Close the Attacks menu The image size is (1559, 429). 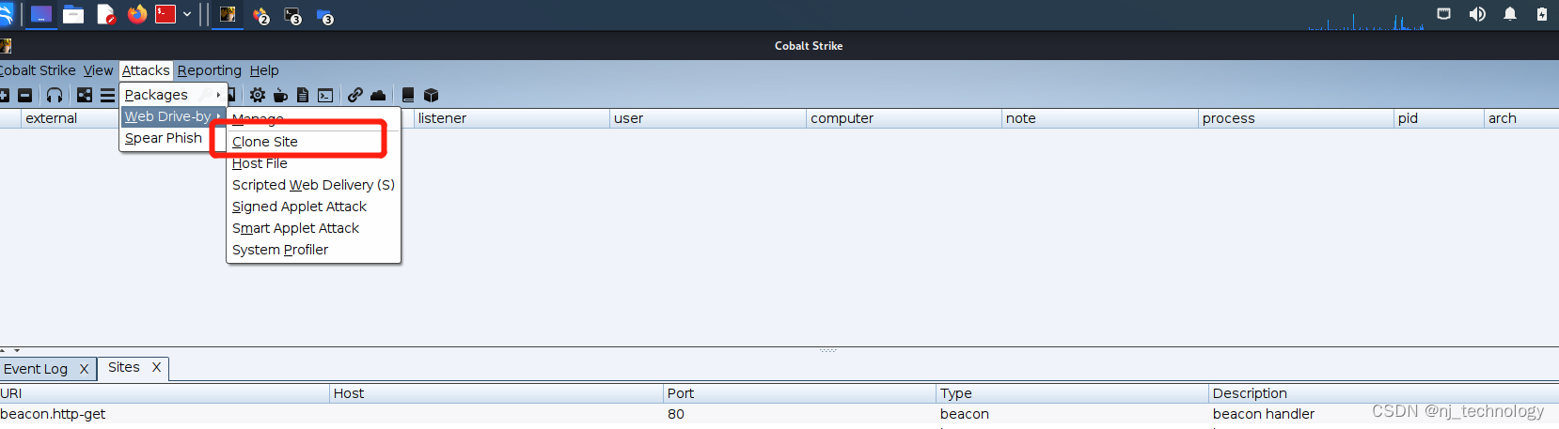146,70
